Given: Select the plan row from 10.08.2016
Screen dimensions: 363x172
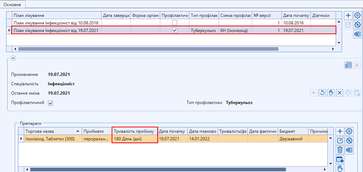Looking at the screenshot, I should coord(56,23).
